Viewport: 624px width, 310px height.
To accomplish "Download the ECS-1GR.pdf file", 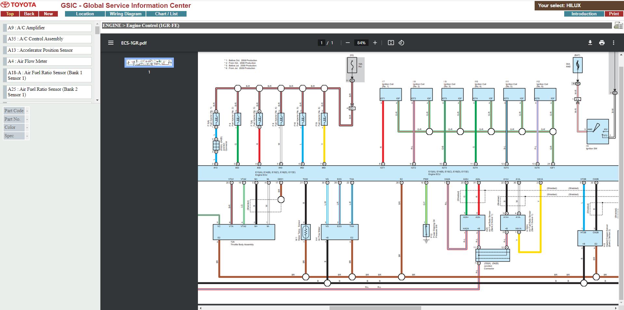I will point(590,43).
